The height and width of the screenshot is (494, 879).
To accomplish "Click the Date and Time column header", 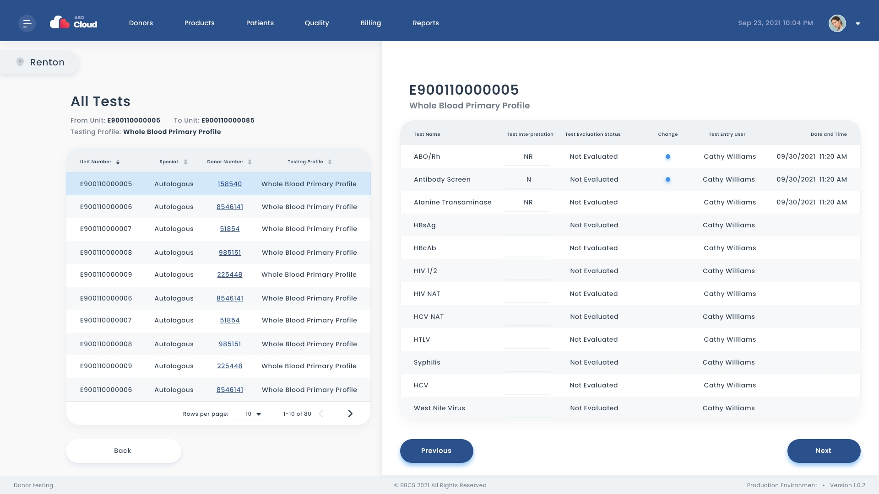I will (x=829, y=134).
